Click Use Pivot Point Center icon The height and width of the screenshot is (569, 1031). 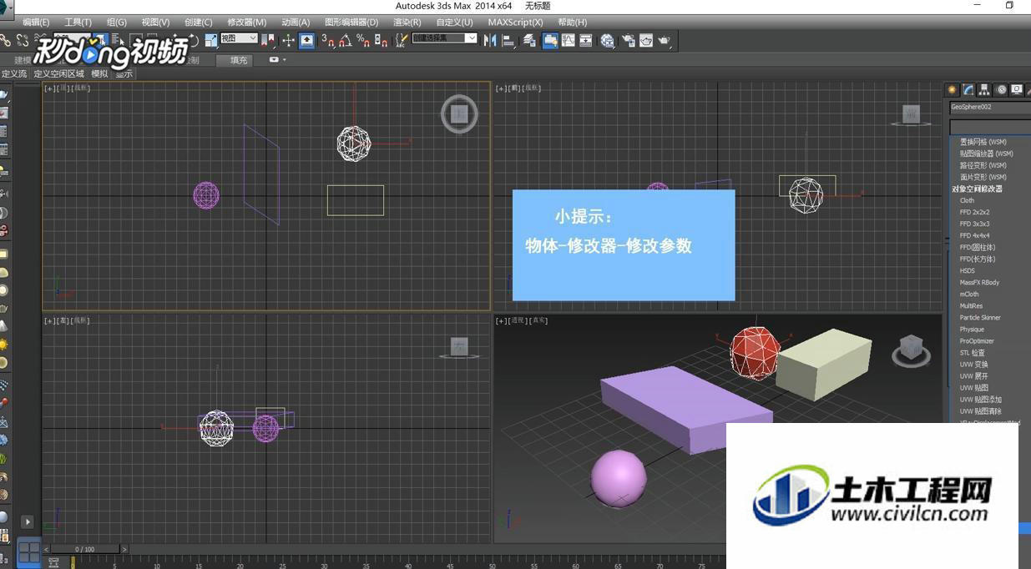(268, 39)
